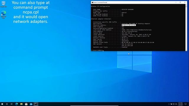Launch Microsoft Edge from the taskbar
The height and width of the screenshot is (106, 189).
17,104
